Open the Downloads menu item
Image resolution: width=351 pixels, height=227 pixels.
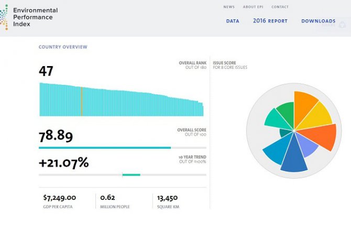point(318,21)
